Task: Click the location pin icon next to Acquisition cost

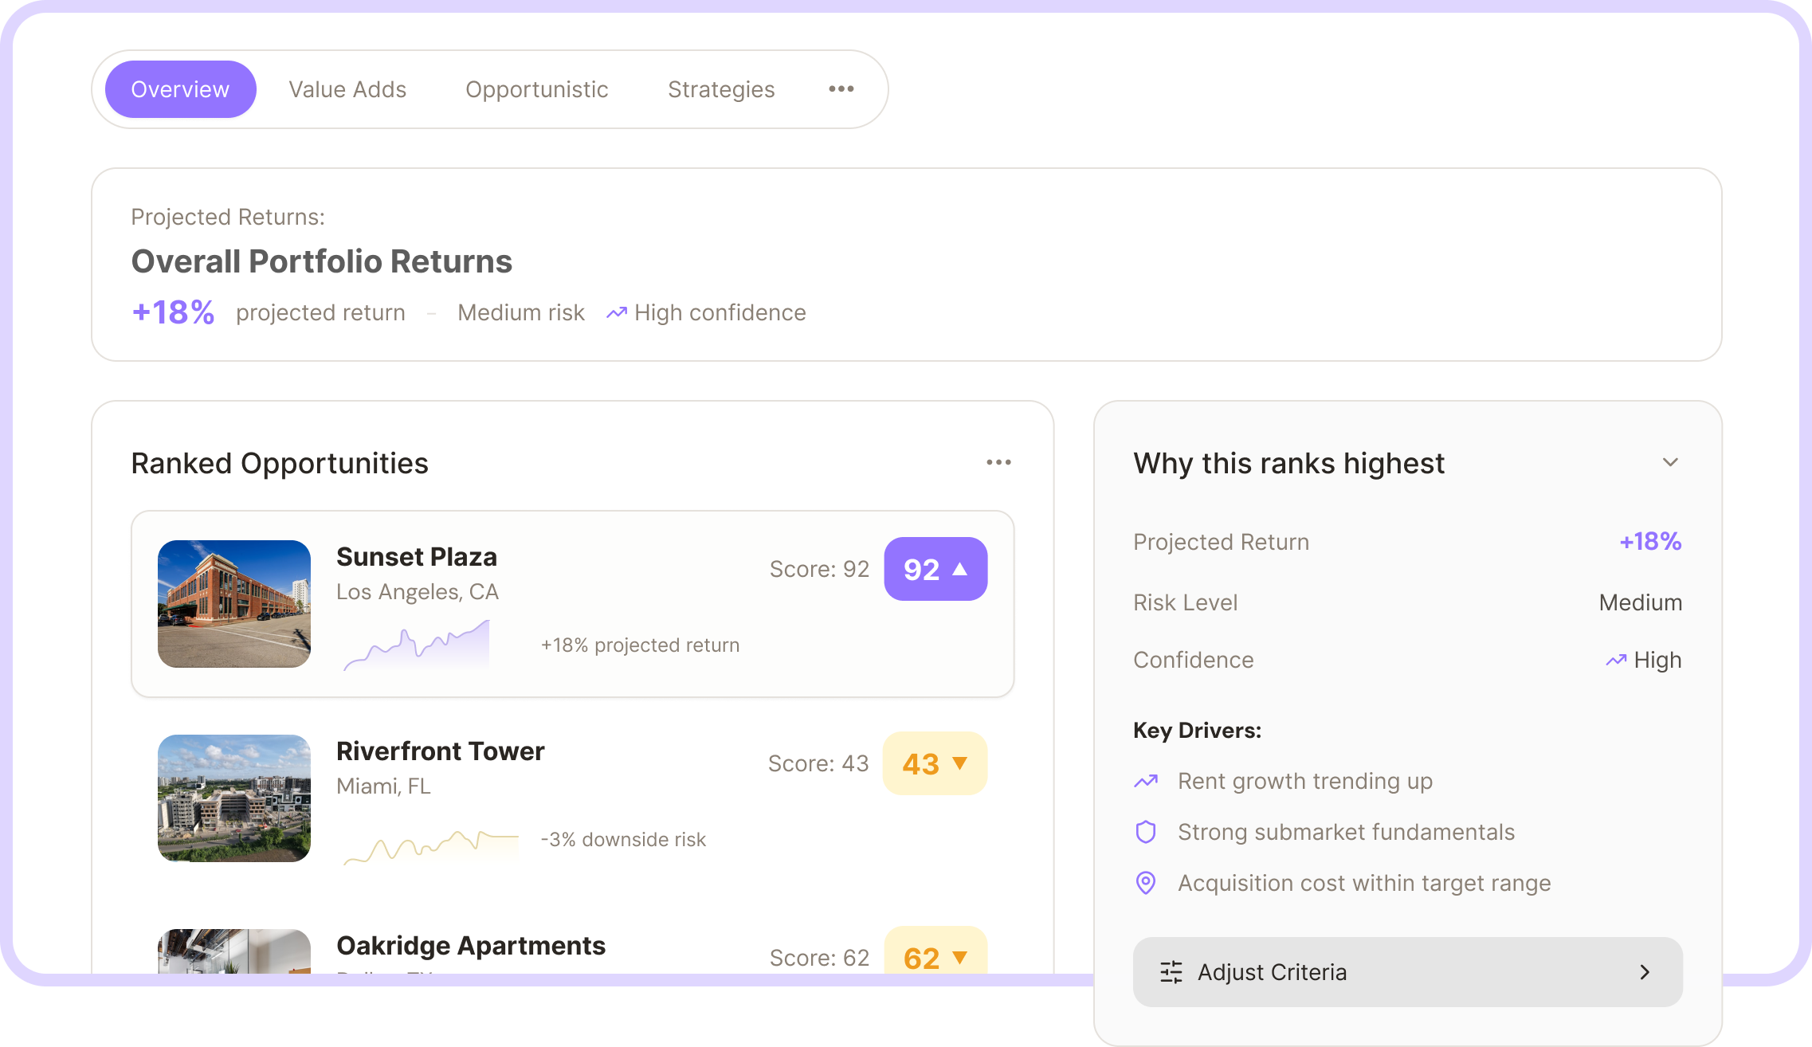Action: coord(1145,883)
